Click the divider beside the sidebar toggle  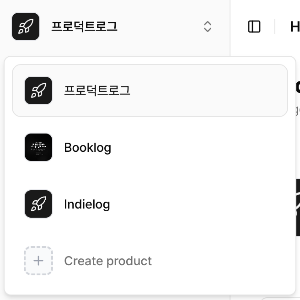tap(275, 27)
